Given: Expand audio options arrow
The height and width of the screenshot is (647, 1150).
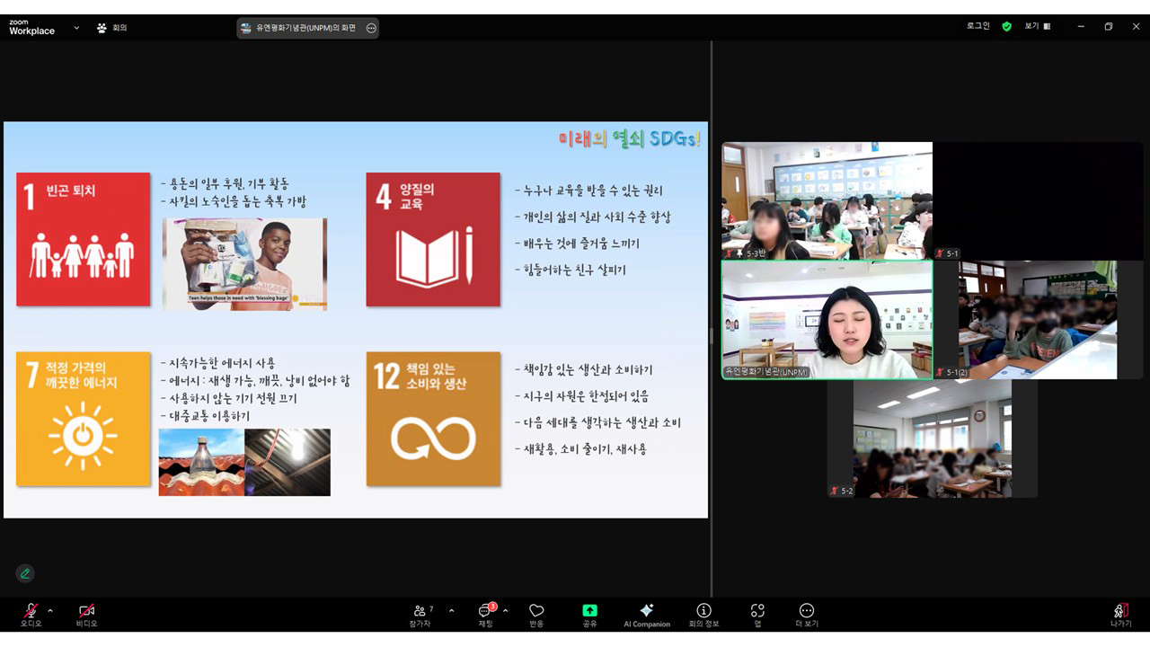Looking at the screenshot, I should coord(50,611).
